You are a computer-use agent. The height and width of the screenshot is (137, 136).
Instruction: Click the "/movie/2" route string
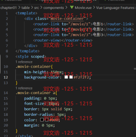click(x=79, y=29)
